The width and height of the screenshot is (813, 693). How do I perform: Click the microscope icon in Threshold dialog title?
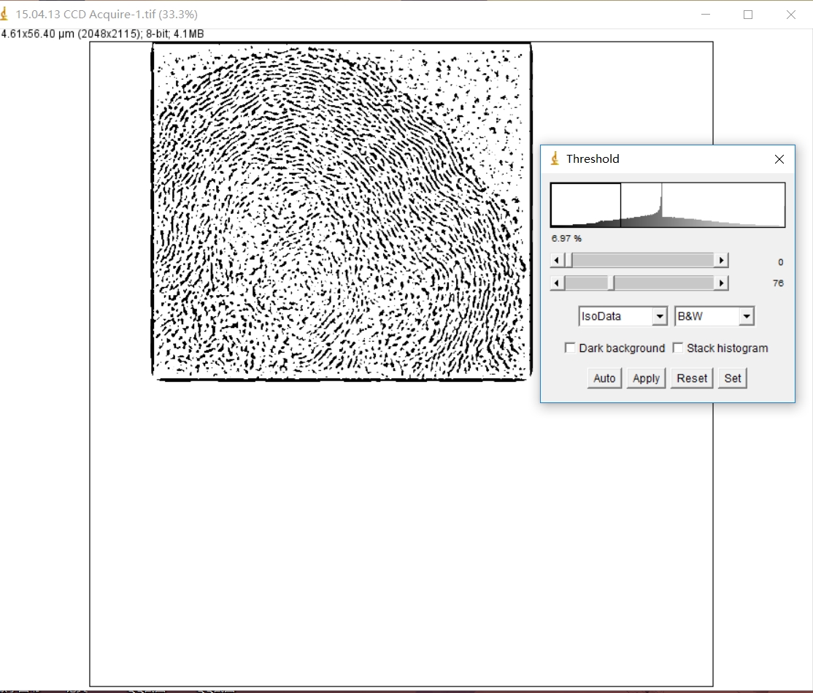(x=555, y=159)
